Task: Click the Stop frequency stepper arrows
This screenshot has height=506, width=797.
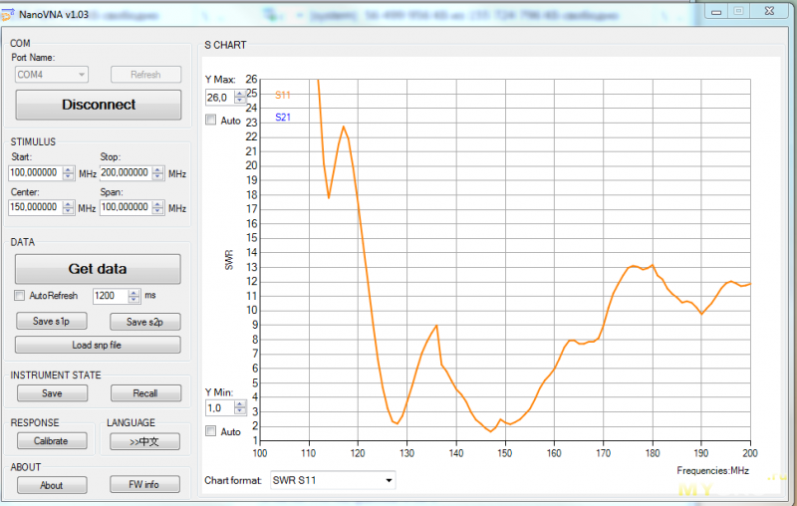Action: [x=157, y=173]
